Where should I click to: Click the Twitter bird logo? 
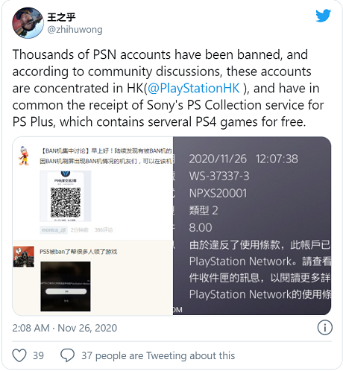(x=323, y=16)
